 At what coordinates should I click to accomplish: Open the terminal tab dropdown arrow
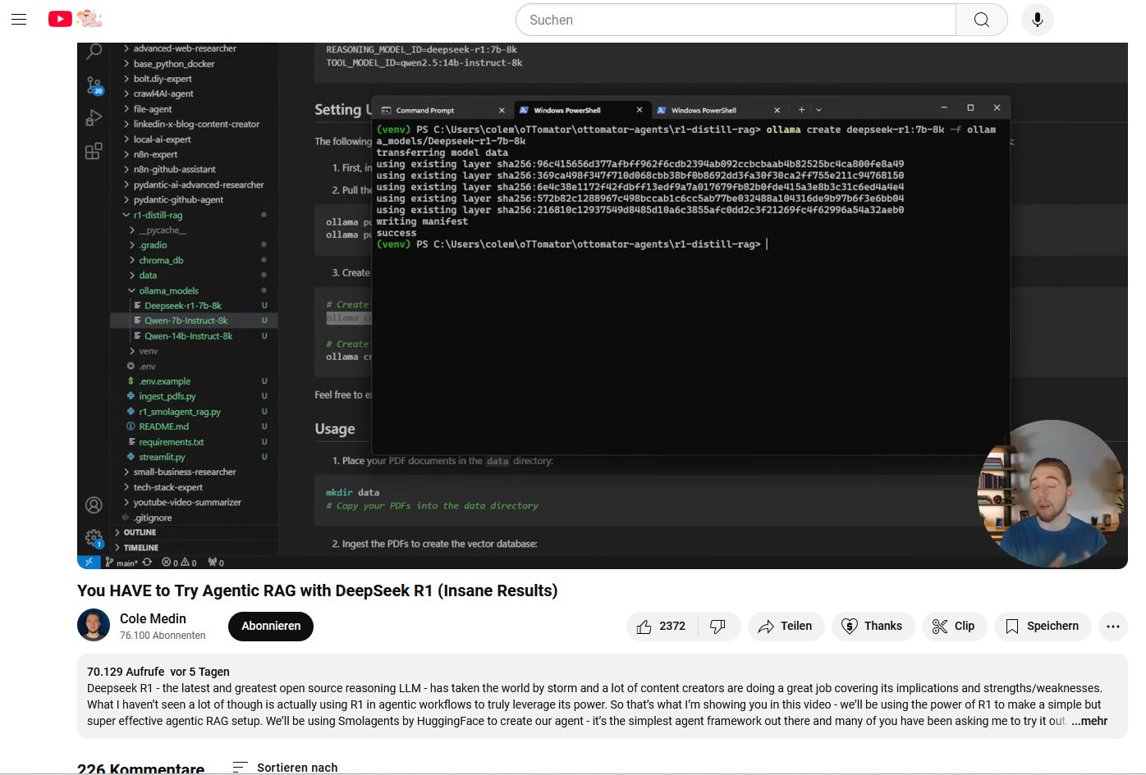click(818, 110)
